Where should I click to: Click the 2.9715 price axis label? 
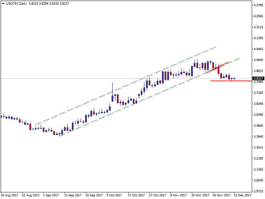click(x=258, y=191)
